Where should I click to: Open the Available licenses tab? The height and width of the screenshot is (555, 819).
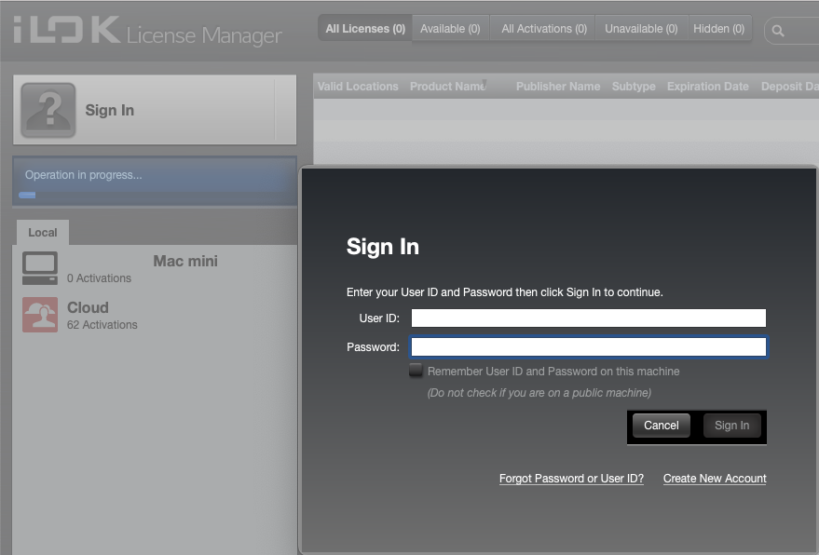coord(450,29)
